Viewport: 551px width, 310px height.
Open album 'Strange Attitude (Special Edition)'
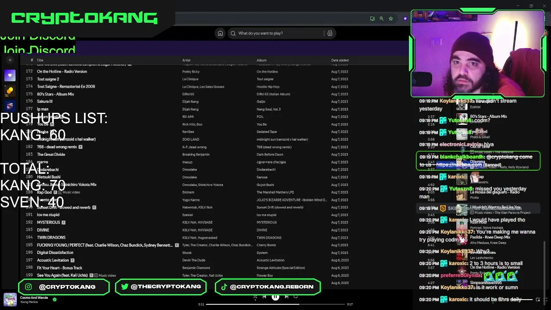[x=281, y=268]
